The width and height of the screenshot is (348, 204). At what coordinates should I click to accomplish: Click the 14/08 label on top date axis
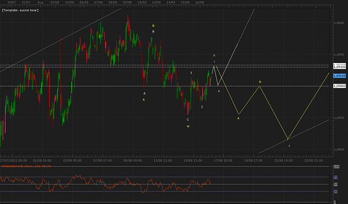(x=171, y=2)
